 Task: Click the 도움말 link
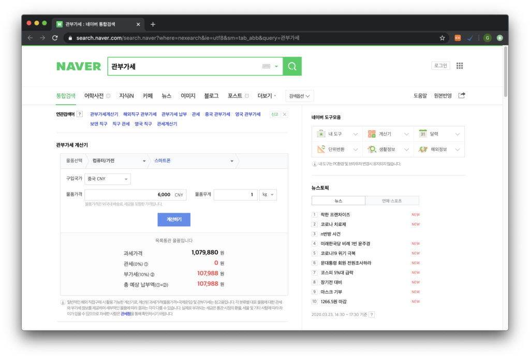[420, 96]
